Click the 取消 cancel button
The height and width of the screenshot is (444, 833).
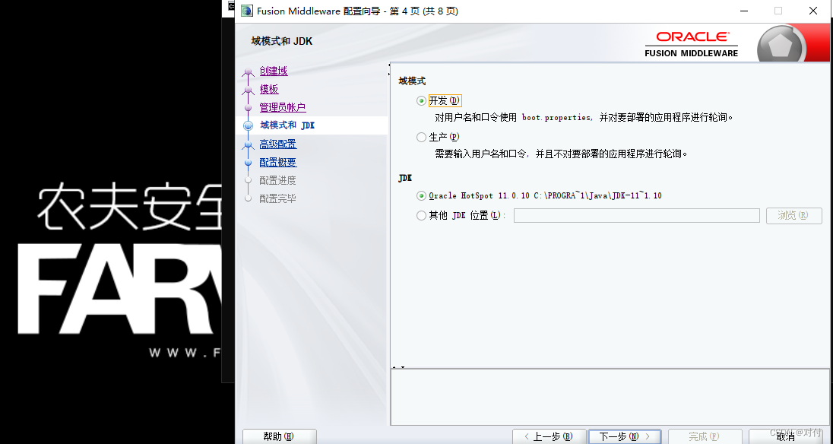pyautogui.click(x=785, y=436)
